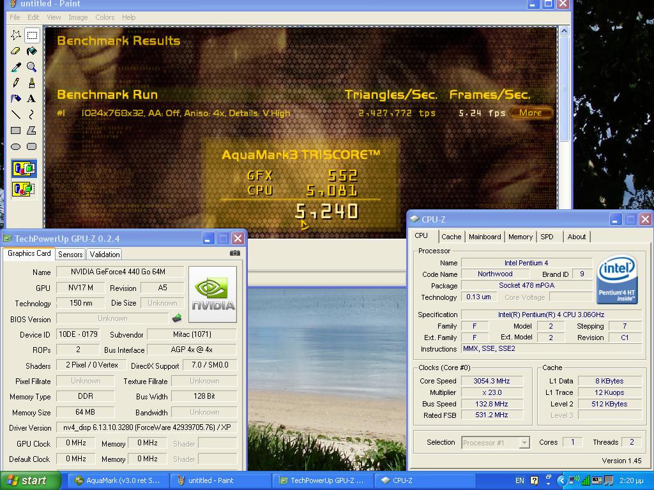Select the rectangular Select tool in Paint
Viewport: 654px width, 490px height.
(x=32, y=36)
